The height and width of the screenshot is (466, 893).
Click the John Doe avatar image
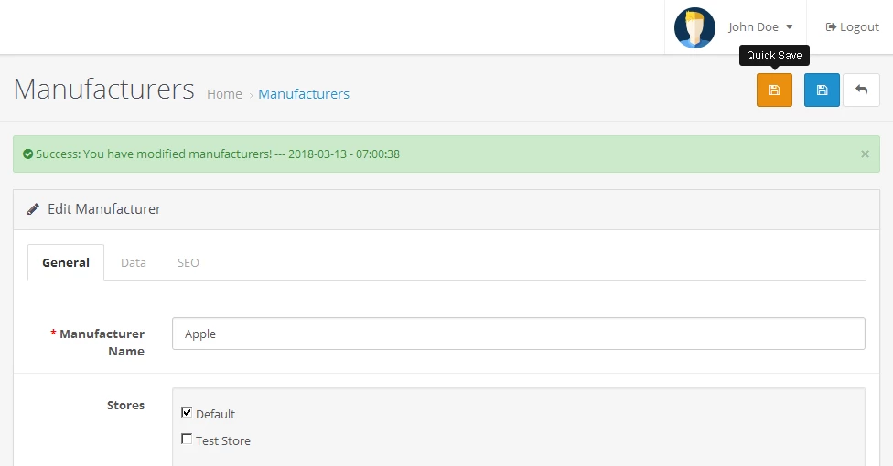click(694, 27)
